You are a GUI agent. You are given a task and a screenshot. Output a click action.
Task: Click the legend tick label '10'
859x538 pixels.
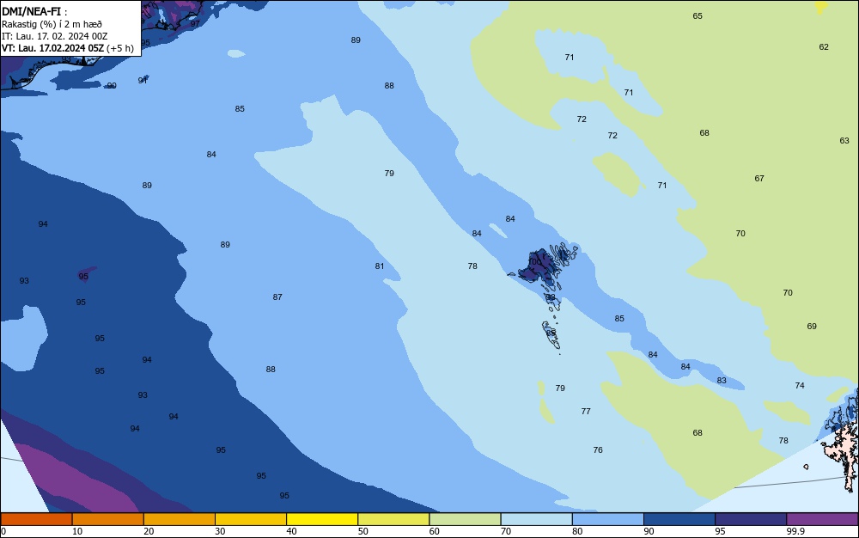pyautogui.click(x=77, y=531)
